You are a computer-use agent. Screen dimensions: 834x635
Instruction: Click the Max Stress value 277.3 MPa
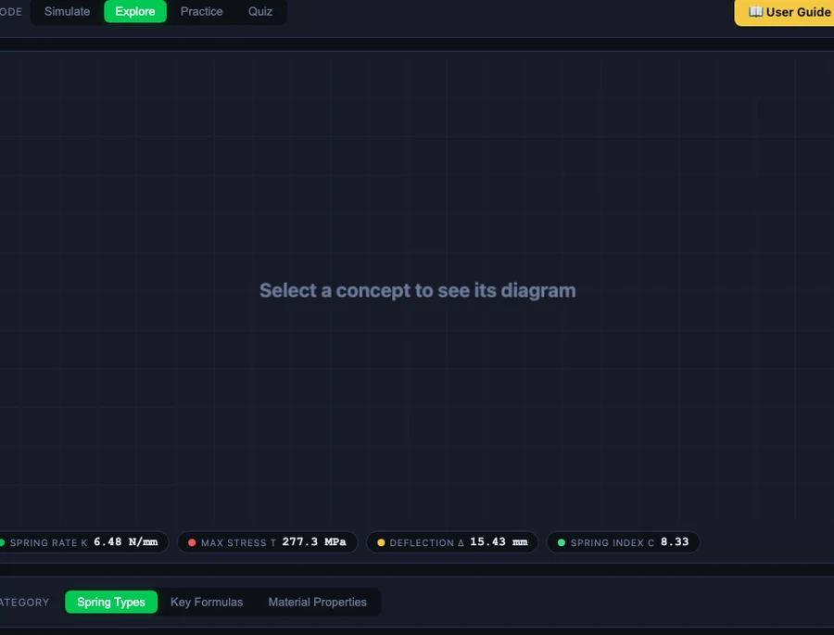pos(314,542)
